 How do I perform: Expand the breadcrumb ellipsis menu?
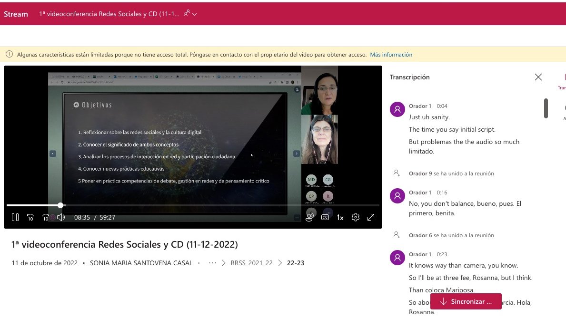pos(212,263)
